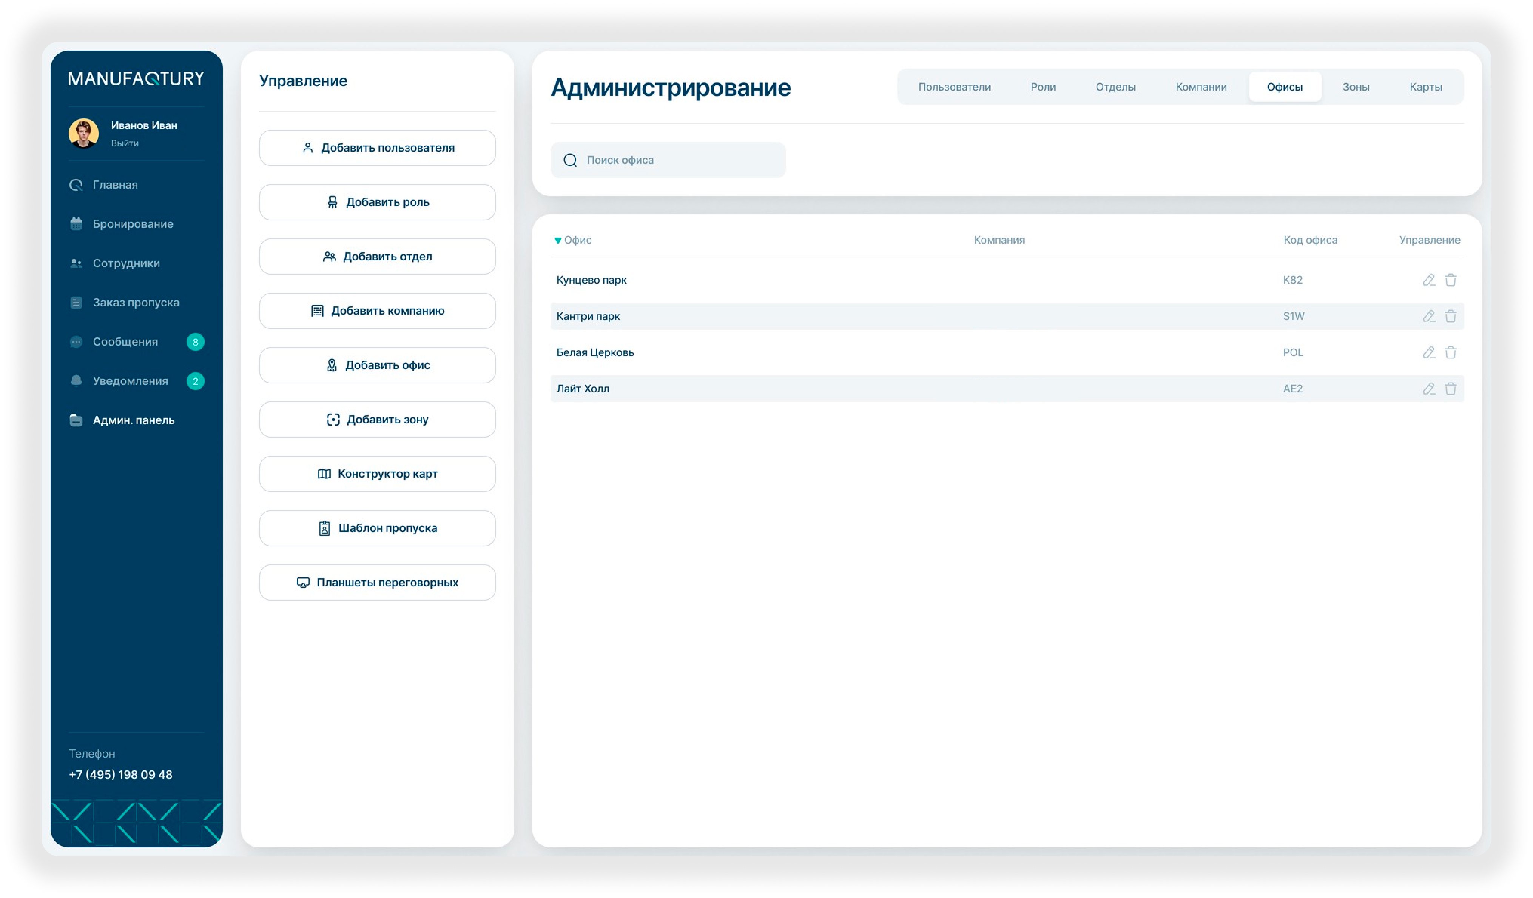Click the trash icon for Белая Церковь
The height and width of the screenshot is (898, 1533).
click(x=1450, y=353)
